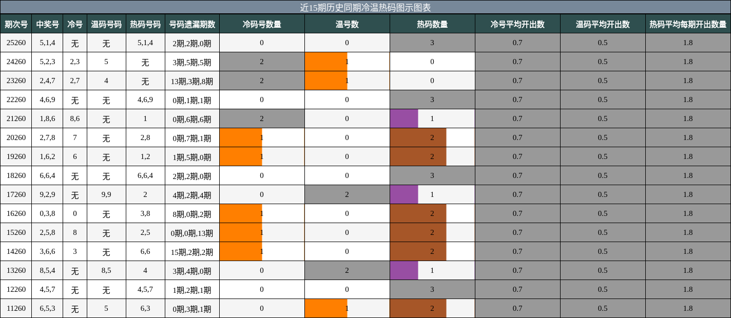Screen dimensions: 731x318
Task: Click winning numbers 1,8,6
Action: pyautogui.click(x=47, y=119)
